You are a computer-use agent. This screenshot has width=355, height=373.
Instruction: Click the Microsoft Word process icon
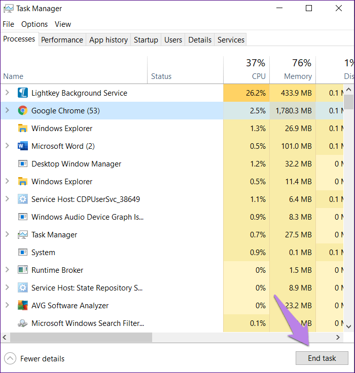(x=23, y=146)
